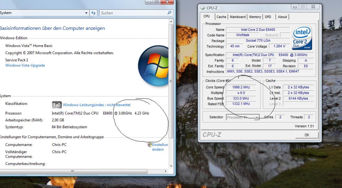
Task: Open the CPU tab in CPU-Z
Action: pos(207,17)
